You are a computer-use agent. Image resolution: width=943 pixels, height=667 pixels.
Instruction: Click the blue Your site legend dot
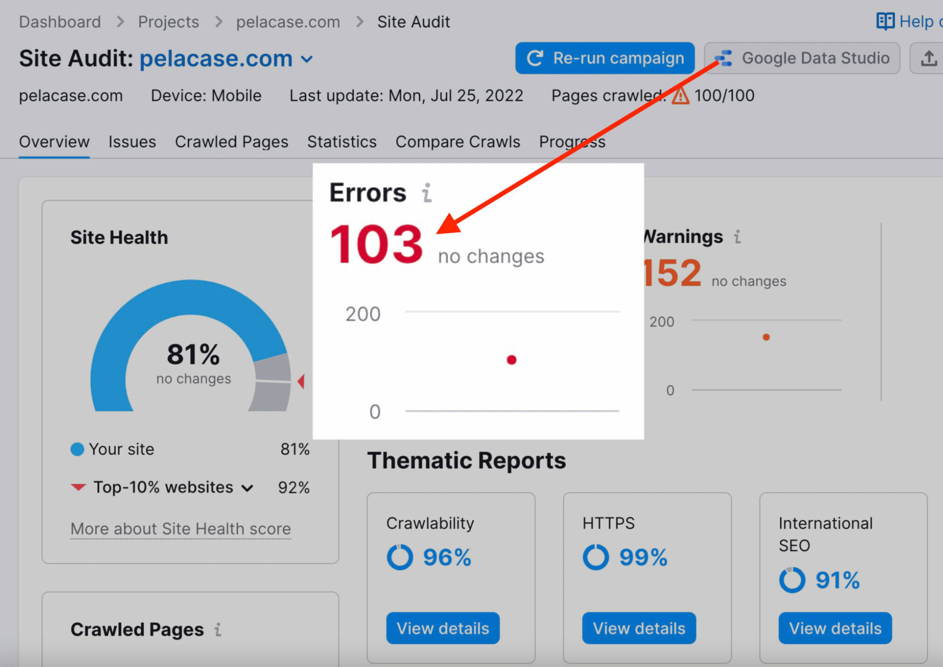pyautogui.click(x=77, y=449)
